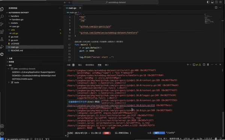
Task: Close the bottom panel
Action: click(220, 65)
